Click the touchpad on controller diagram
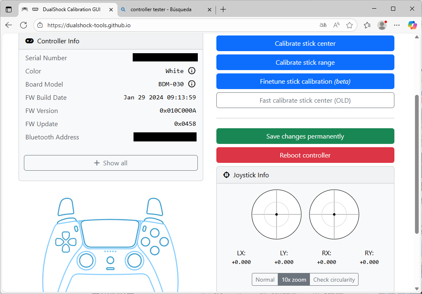This screenshot has height=294, width=422. click(x=110, y=234)
